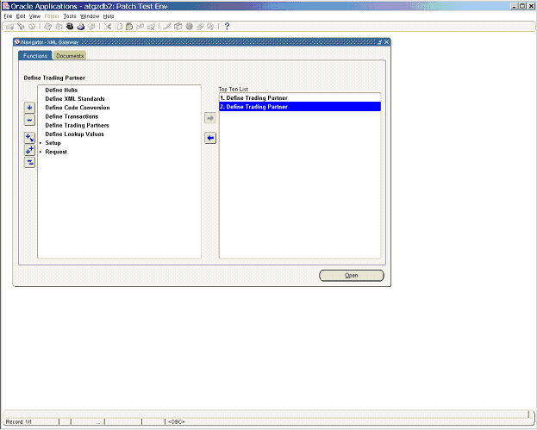Select item 1 Define Trading Partner in Top Ten

tap(300, 98)
